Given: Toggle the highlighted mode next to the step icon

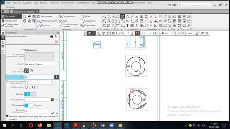Looking at the screenshot, I should click(x=137, y=33).
